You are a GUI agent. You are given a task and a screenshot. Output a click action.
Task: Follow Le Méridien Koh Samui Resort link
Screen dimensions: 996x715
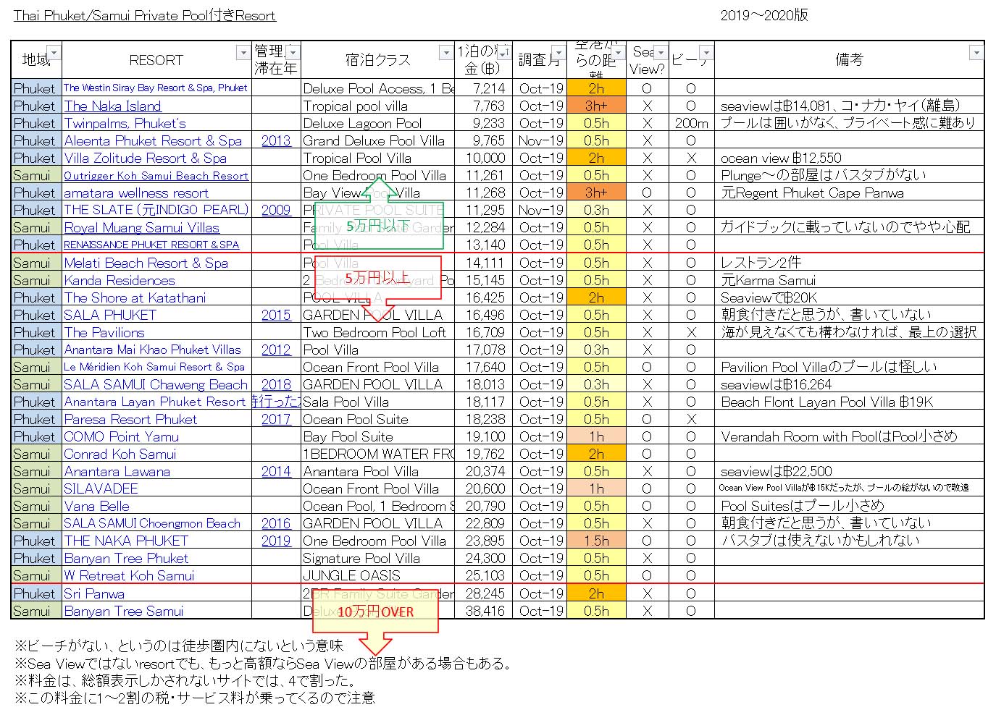[x=154, y=367]
